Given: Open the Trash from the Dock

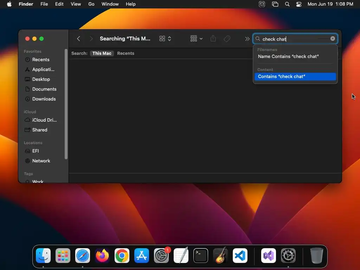Looking at the screenshot, I should pos(317,256).
